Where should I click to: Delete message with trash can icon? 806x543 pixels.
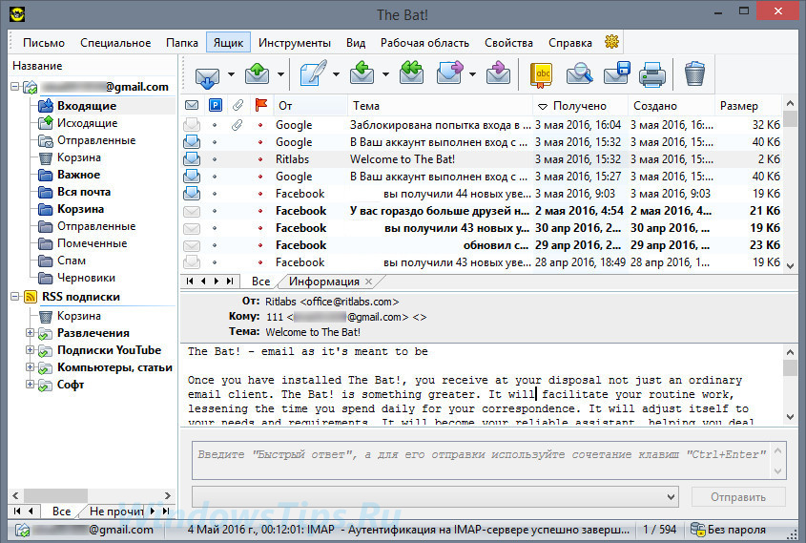[x=694, y=73]
